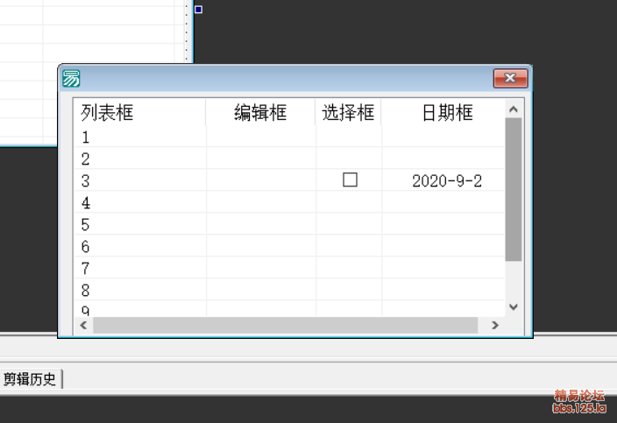Click the 选择框 column header
617x423 pixels.
coord(348,112)
